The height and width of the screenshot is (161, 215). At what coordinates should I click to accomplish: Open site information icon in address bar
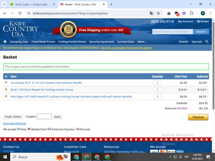point(29,13)
